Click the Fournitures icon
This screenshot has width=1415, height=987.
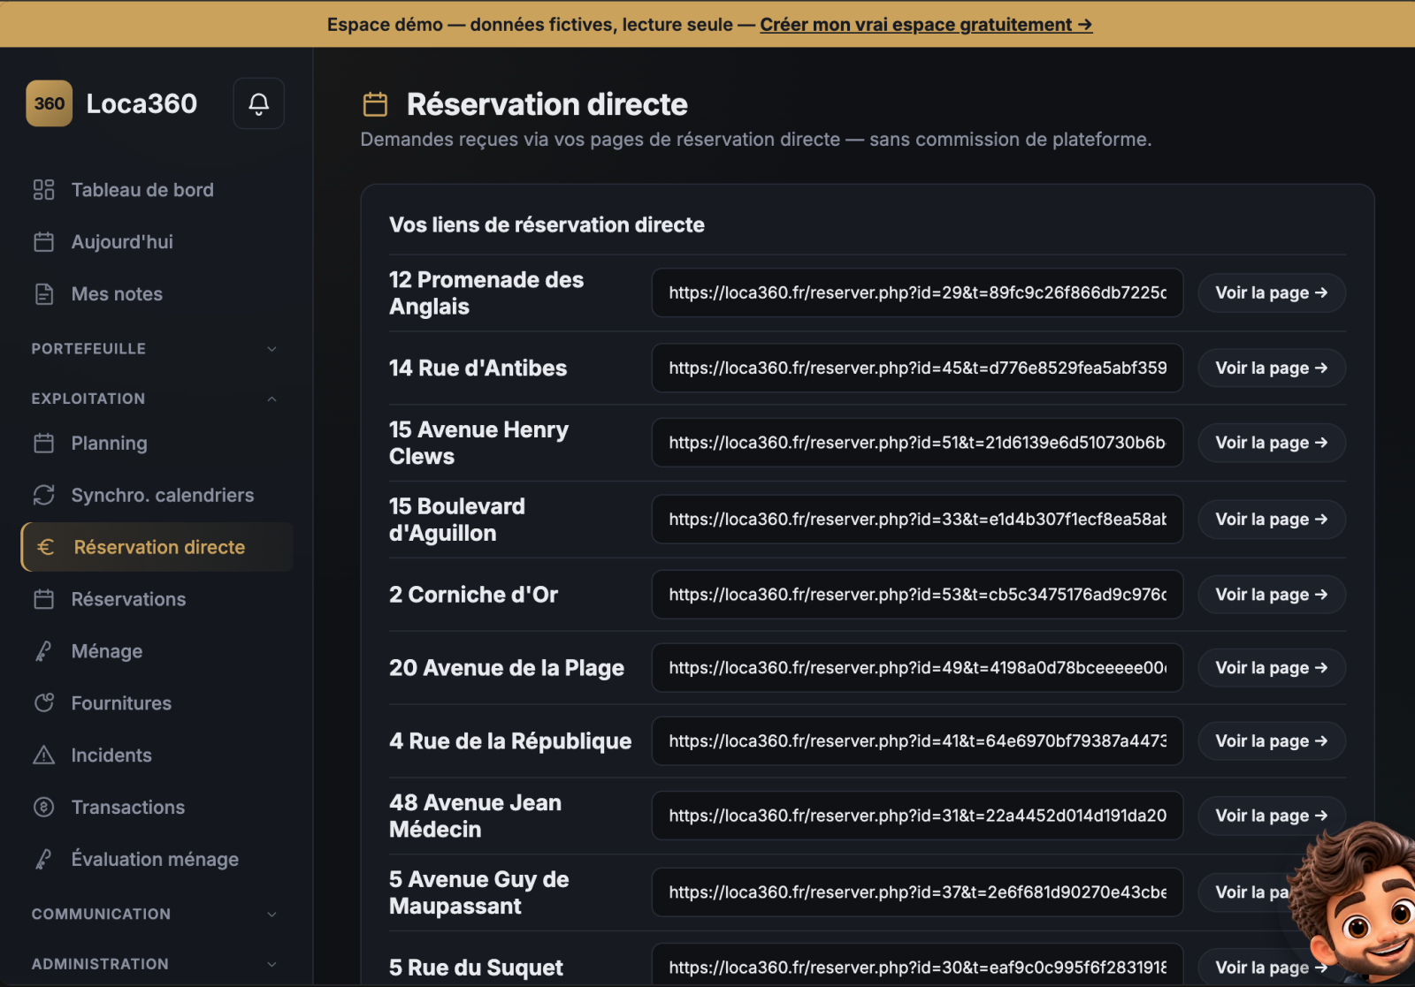43,703
